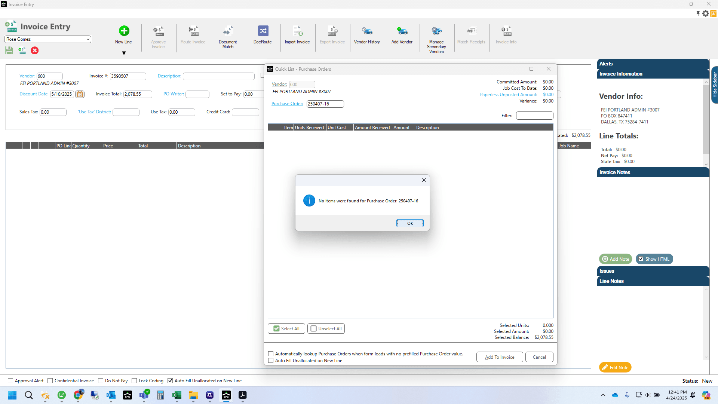Click Hide Sidebar vertical tab
Screen dimensions: 718x404
(714, 85)
